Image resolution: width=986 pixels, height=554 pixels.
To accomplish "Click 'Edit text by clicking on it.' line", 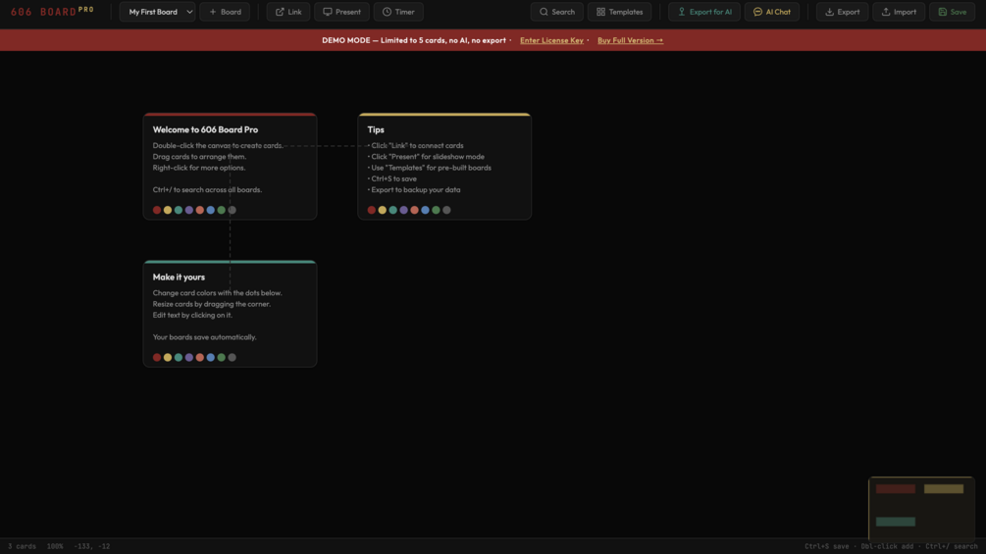I will [192, 316].
